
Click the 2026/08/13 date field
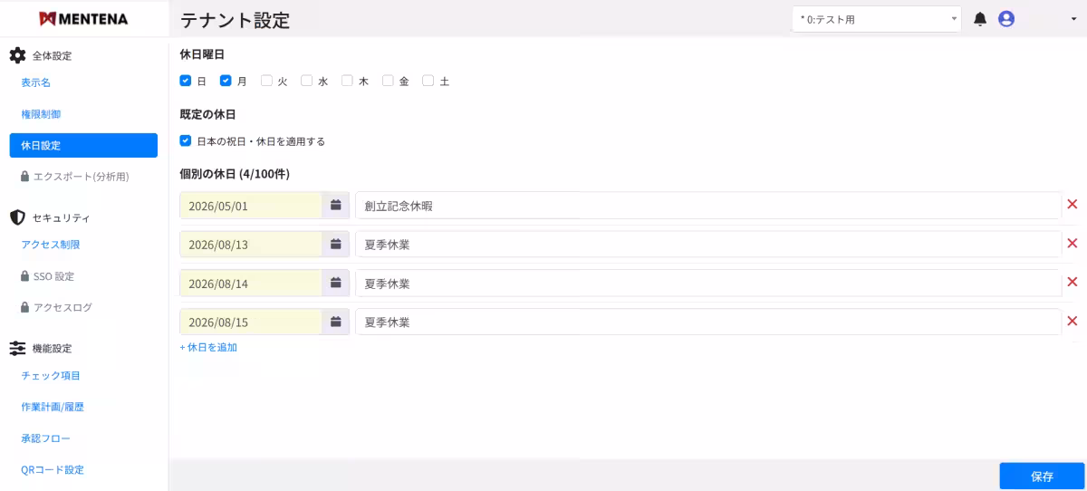(251, 245)
